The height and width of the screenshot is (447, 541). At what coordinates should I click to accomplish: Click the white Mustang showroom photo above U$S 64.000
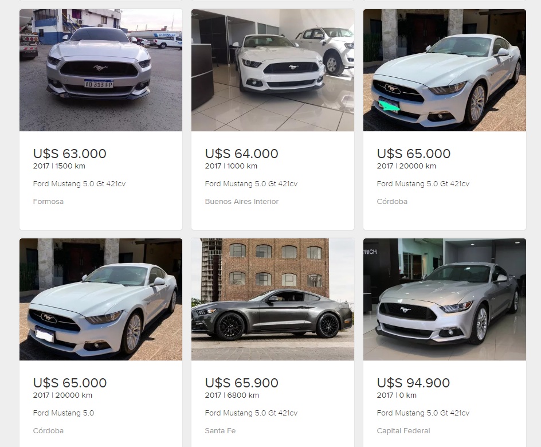pos(272,70)
